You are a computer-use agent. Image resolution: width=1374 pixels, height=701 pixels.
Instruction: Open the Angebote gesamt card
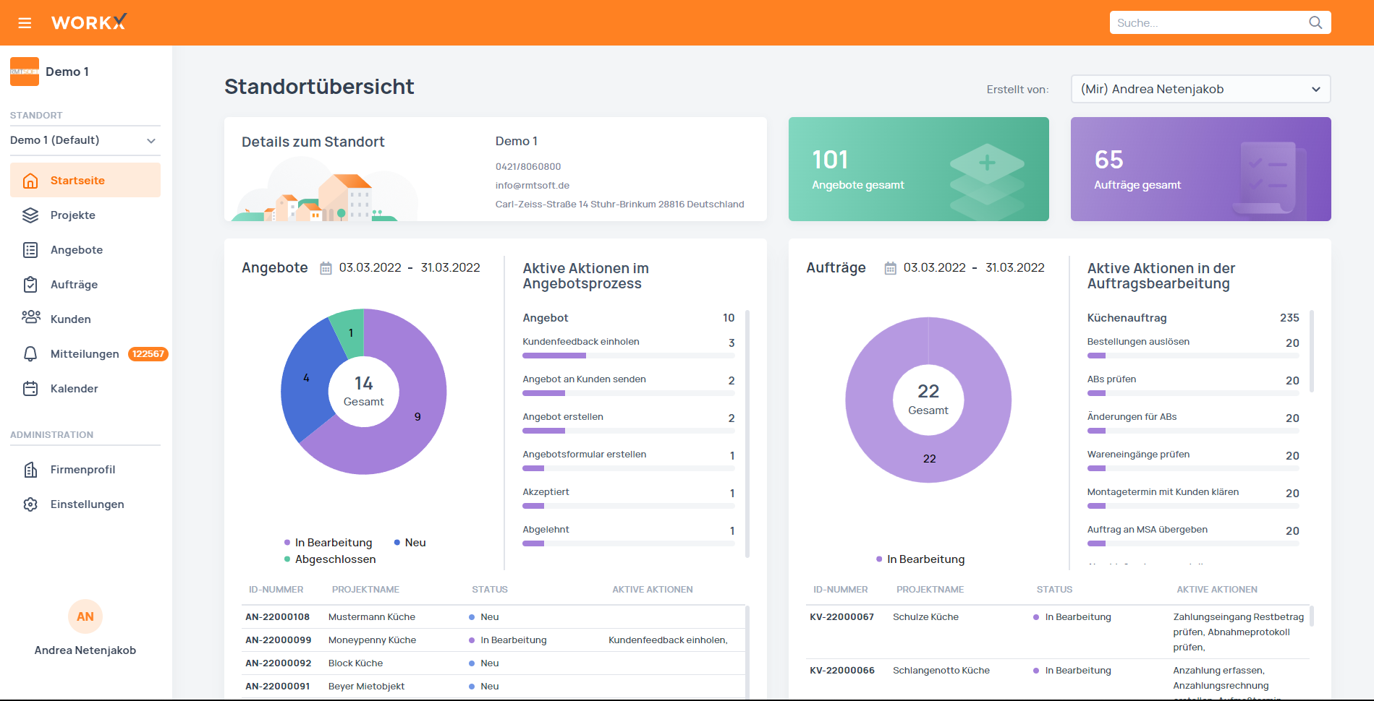pos(918,169)
